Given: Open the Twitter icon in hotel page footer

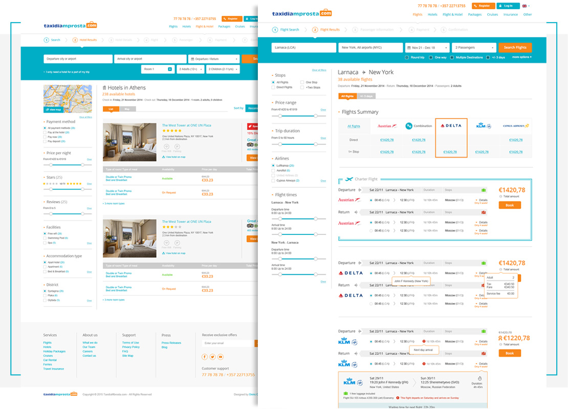Looking at the screenshot, I should coord(213,357).
